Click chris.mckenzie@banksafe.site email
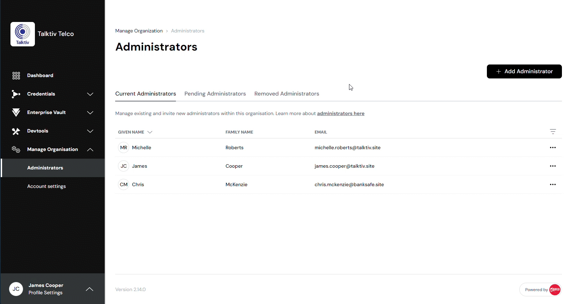Image resolution: width=571 pixels, height=304 pixels. click(349, 185)
